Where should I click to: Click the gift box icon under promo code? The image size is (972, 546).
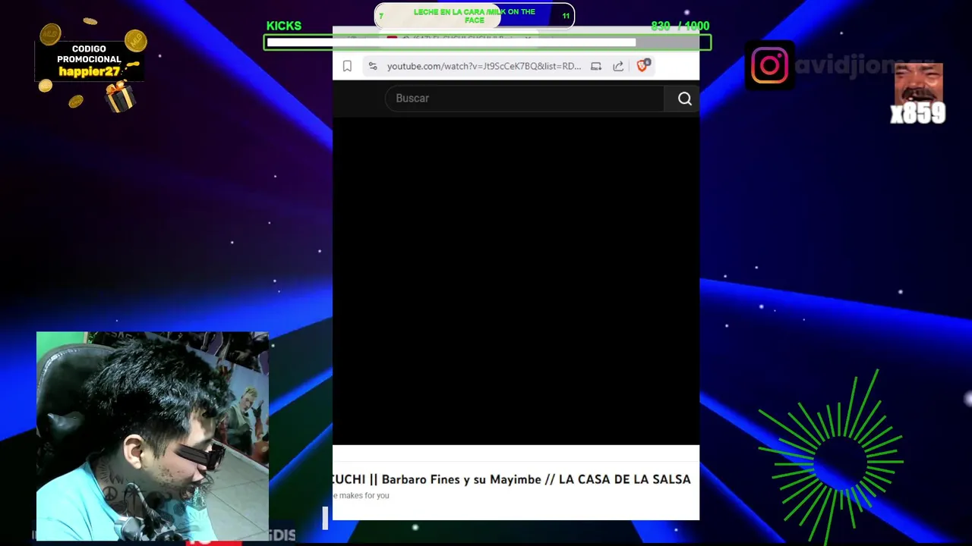120,97
